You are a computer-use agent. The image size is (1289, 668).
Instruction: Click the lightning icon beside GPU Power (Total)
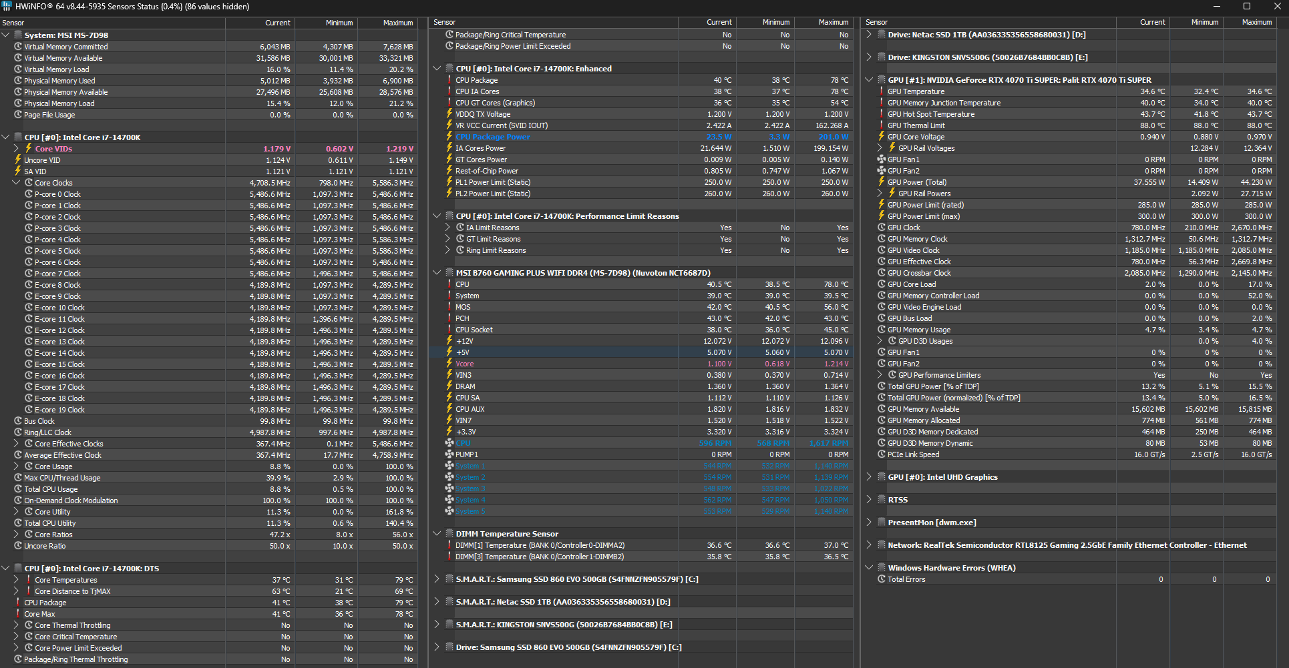(882, 182)
